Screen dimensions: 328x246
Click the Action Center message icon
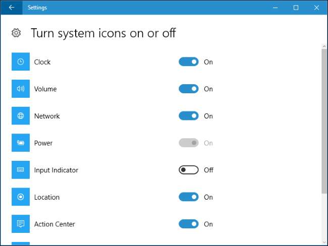click(21, 224)
